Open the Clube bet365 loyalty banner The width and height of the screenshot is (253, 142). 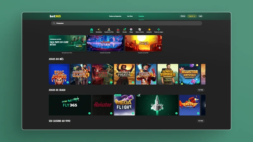coord(67,43)
